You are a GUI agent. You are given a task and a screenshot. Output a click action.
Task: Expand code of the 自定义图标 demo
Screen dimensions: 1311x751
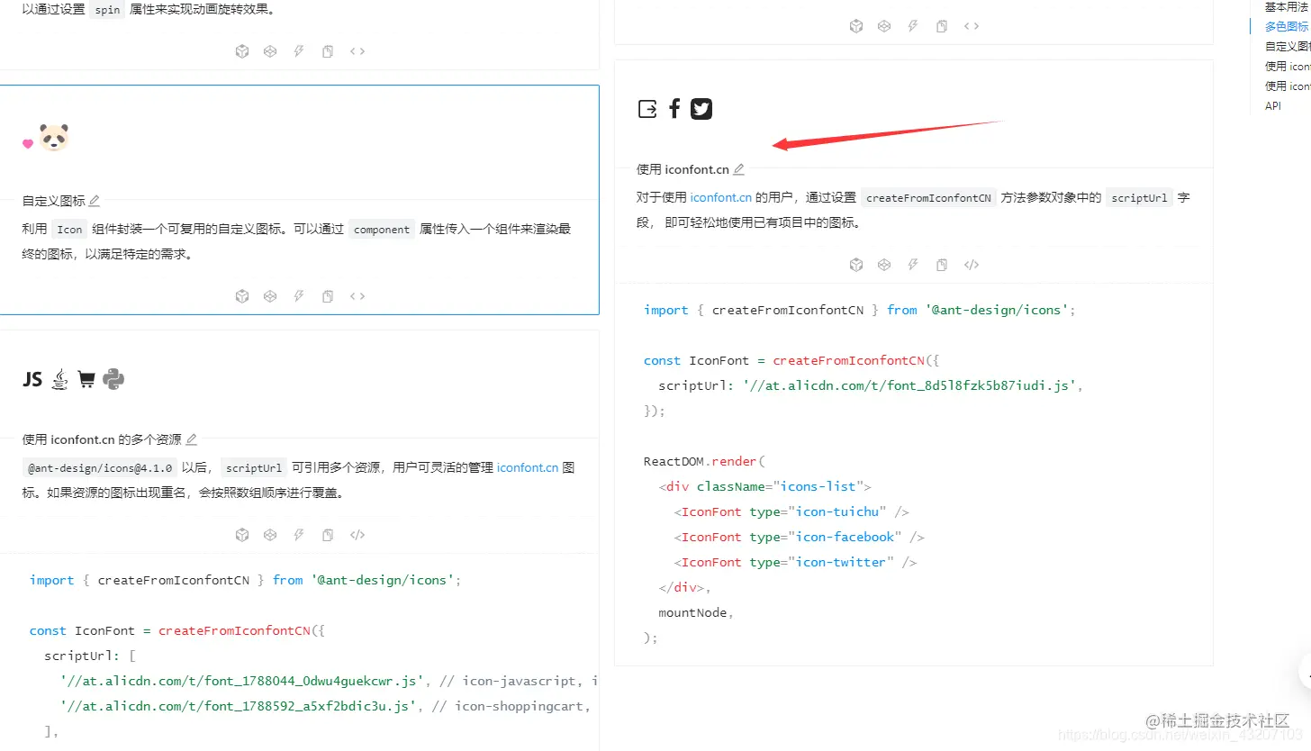coord(357,296)
